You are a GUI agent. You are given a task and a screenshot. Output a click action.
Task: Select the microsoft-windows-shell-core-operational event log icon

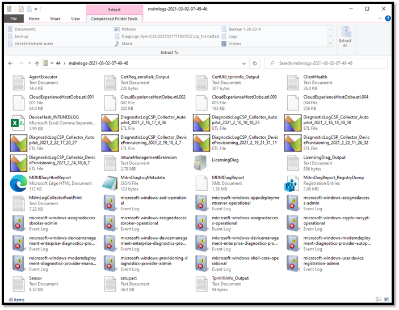[201, 264]
